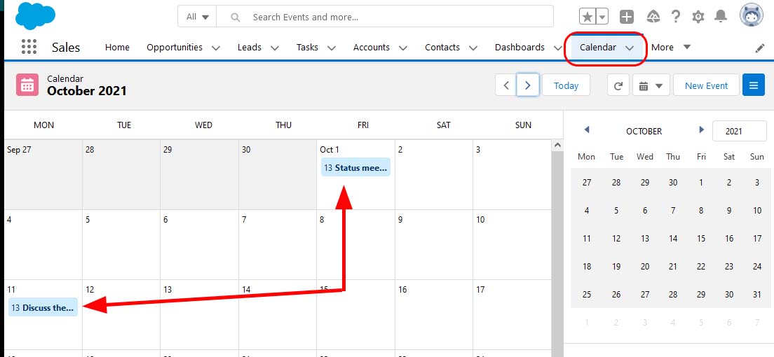Screen dimensions: 774x357
Task: Click the Favorites star icon
Action: [x=588, y=17]
